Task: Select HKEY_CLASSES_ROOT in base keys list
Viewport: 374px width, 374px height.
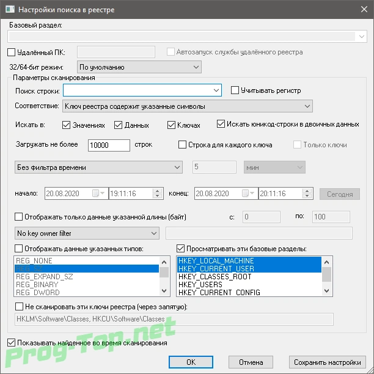Action: coord(249,276)
